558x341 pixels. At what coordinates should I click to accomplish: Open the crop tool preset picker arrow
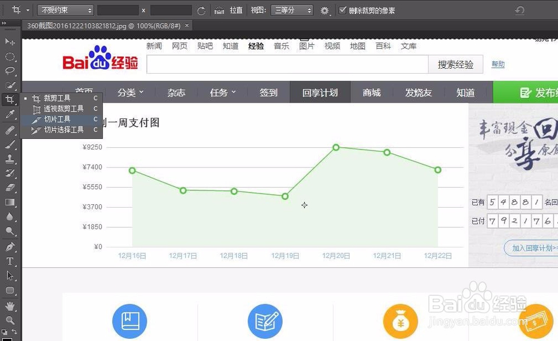point(28,10)
